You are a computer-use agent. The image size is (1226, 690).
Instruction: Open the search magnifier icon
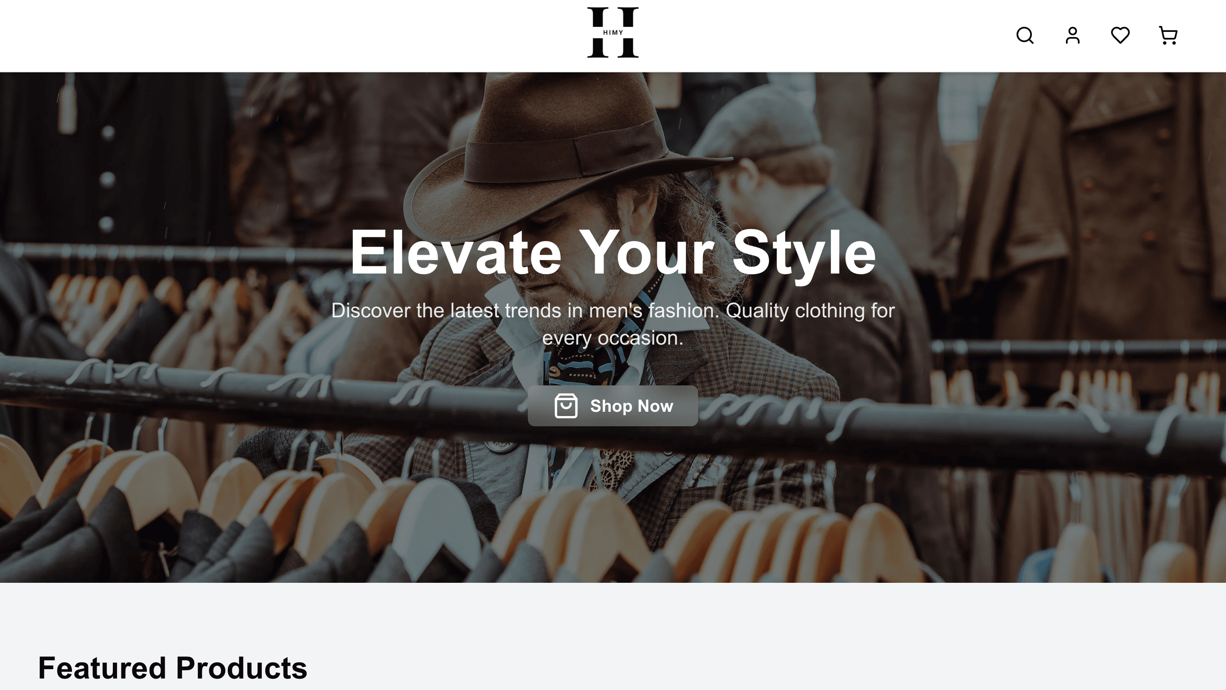[x=1025, y=36]
